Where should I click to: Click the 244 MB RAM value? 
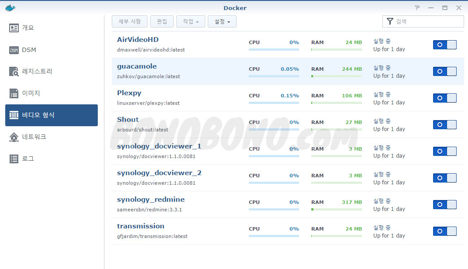[352, 69]
